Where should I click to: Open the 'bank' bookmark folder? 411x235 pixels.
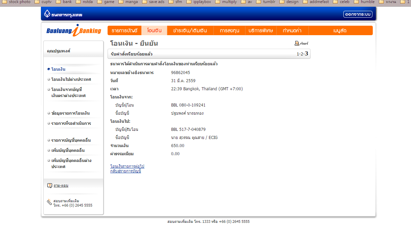[64, 2]
